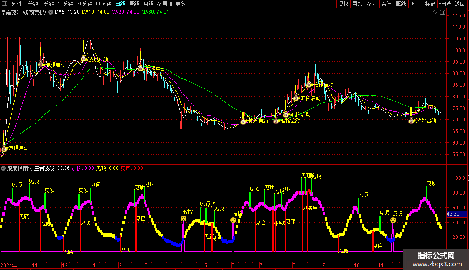Click the MA60 green legend value
Image resolution: width=469 pixels, height=270 pixels.
click(155, 12)
